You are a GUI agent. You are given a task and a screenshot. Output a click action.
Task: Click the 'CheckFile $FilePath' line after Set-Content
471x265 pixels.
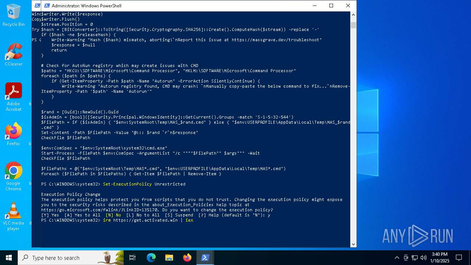(x=65, y=138)
